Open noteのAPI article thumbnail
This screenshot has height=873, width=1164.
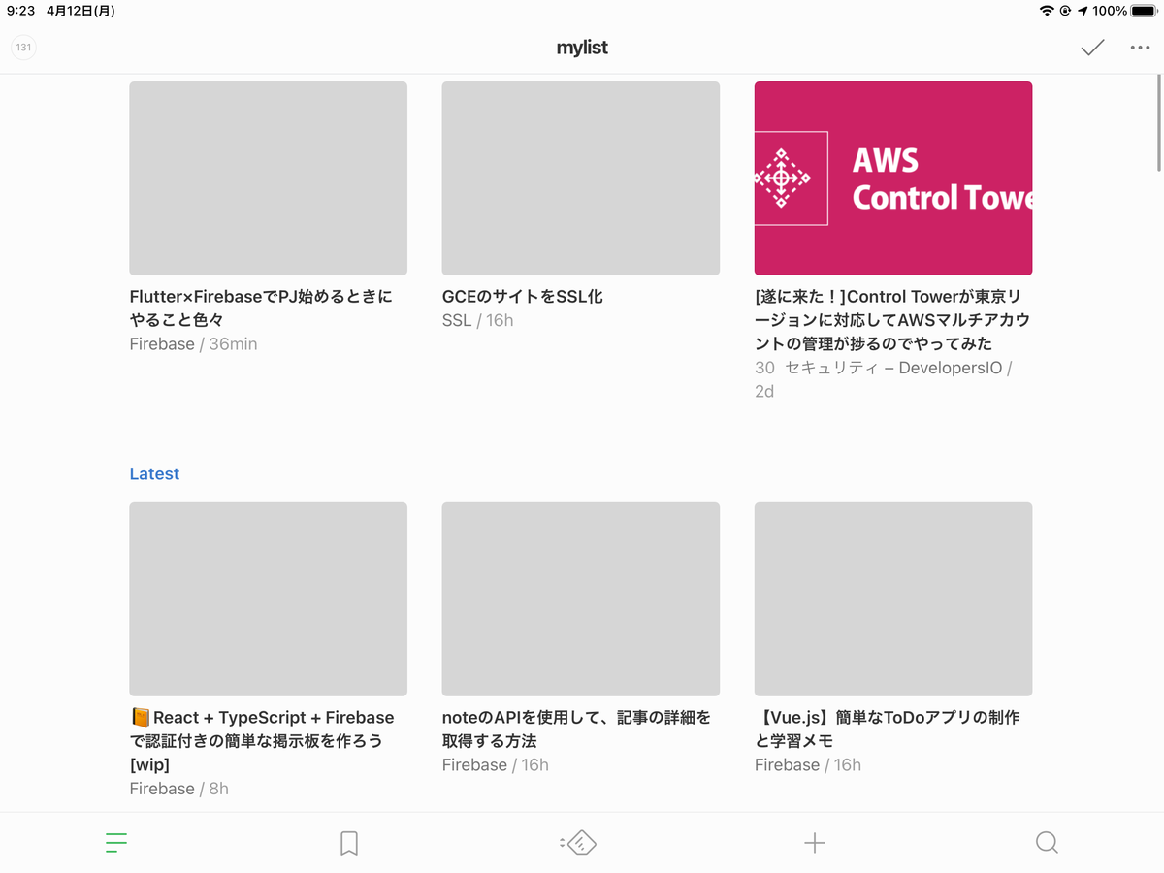pos(580,599)
